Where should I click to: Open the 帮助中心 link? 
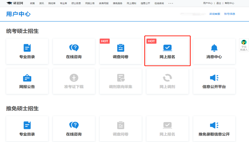229,3
